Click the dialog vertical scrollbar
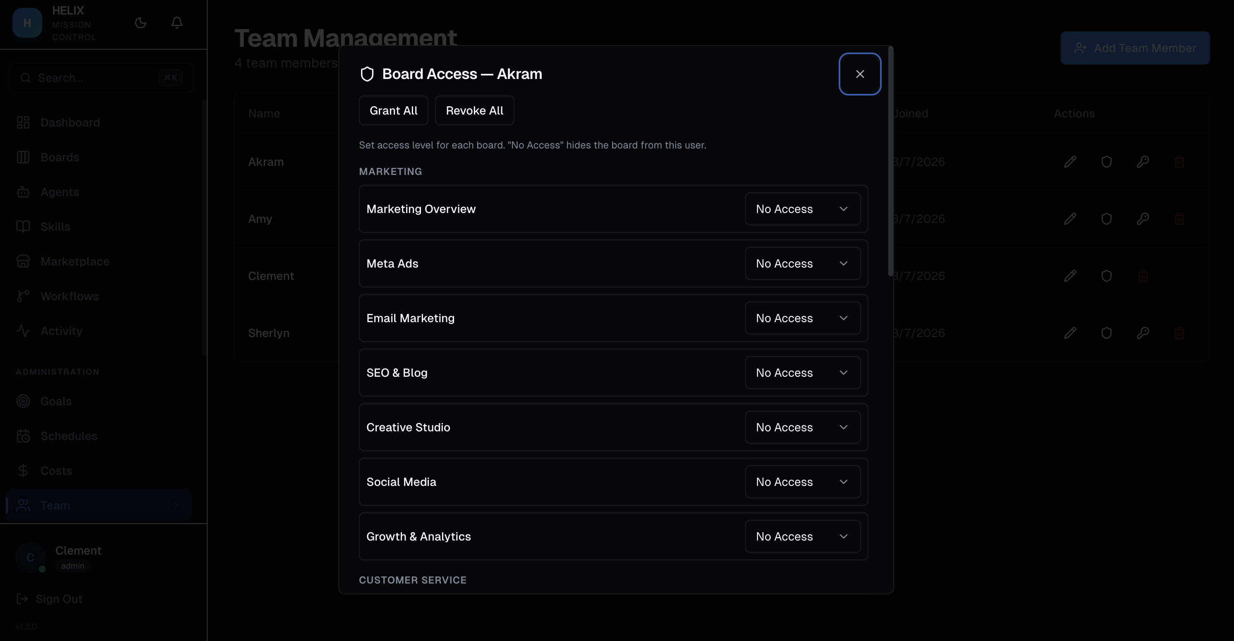The image size is (1234, 641). [x=890, y=161]
